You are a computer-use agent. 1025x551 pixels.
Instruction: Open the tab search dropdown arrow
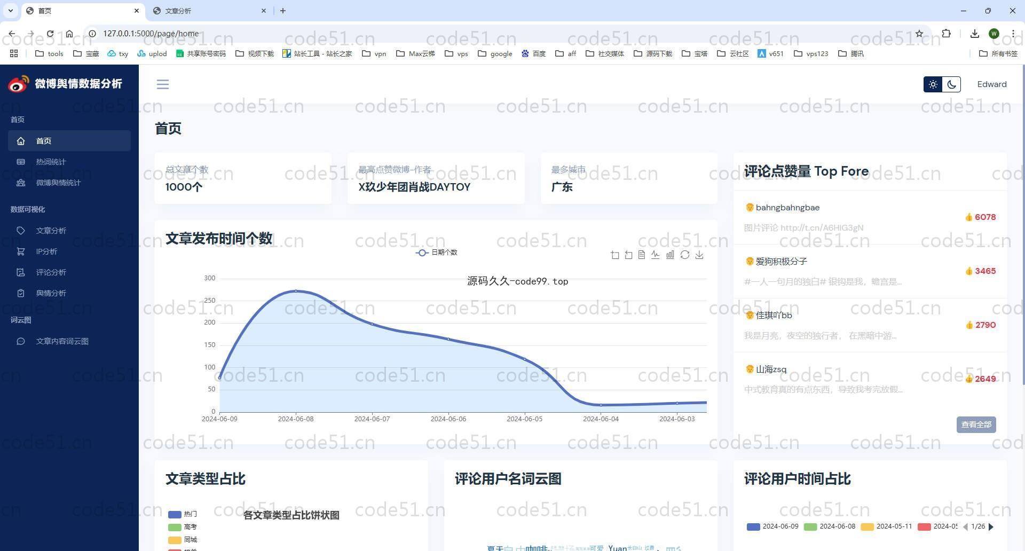point(10,11)
